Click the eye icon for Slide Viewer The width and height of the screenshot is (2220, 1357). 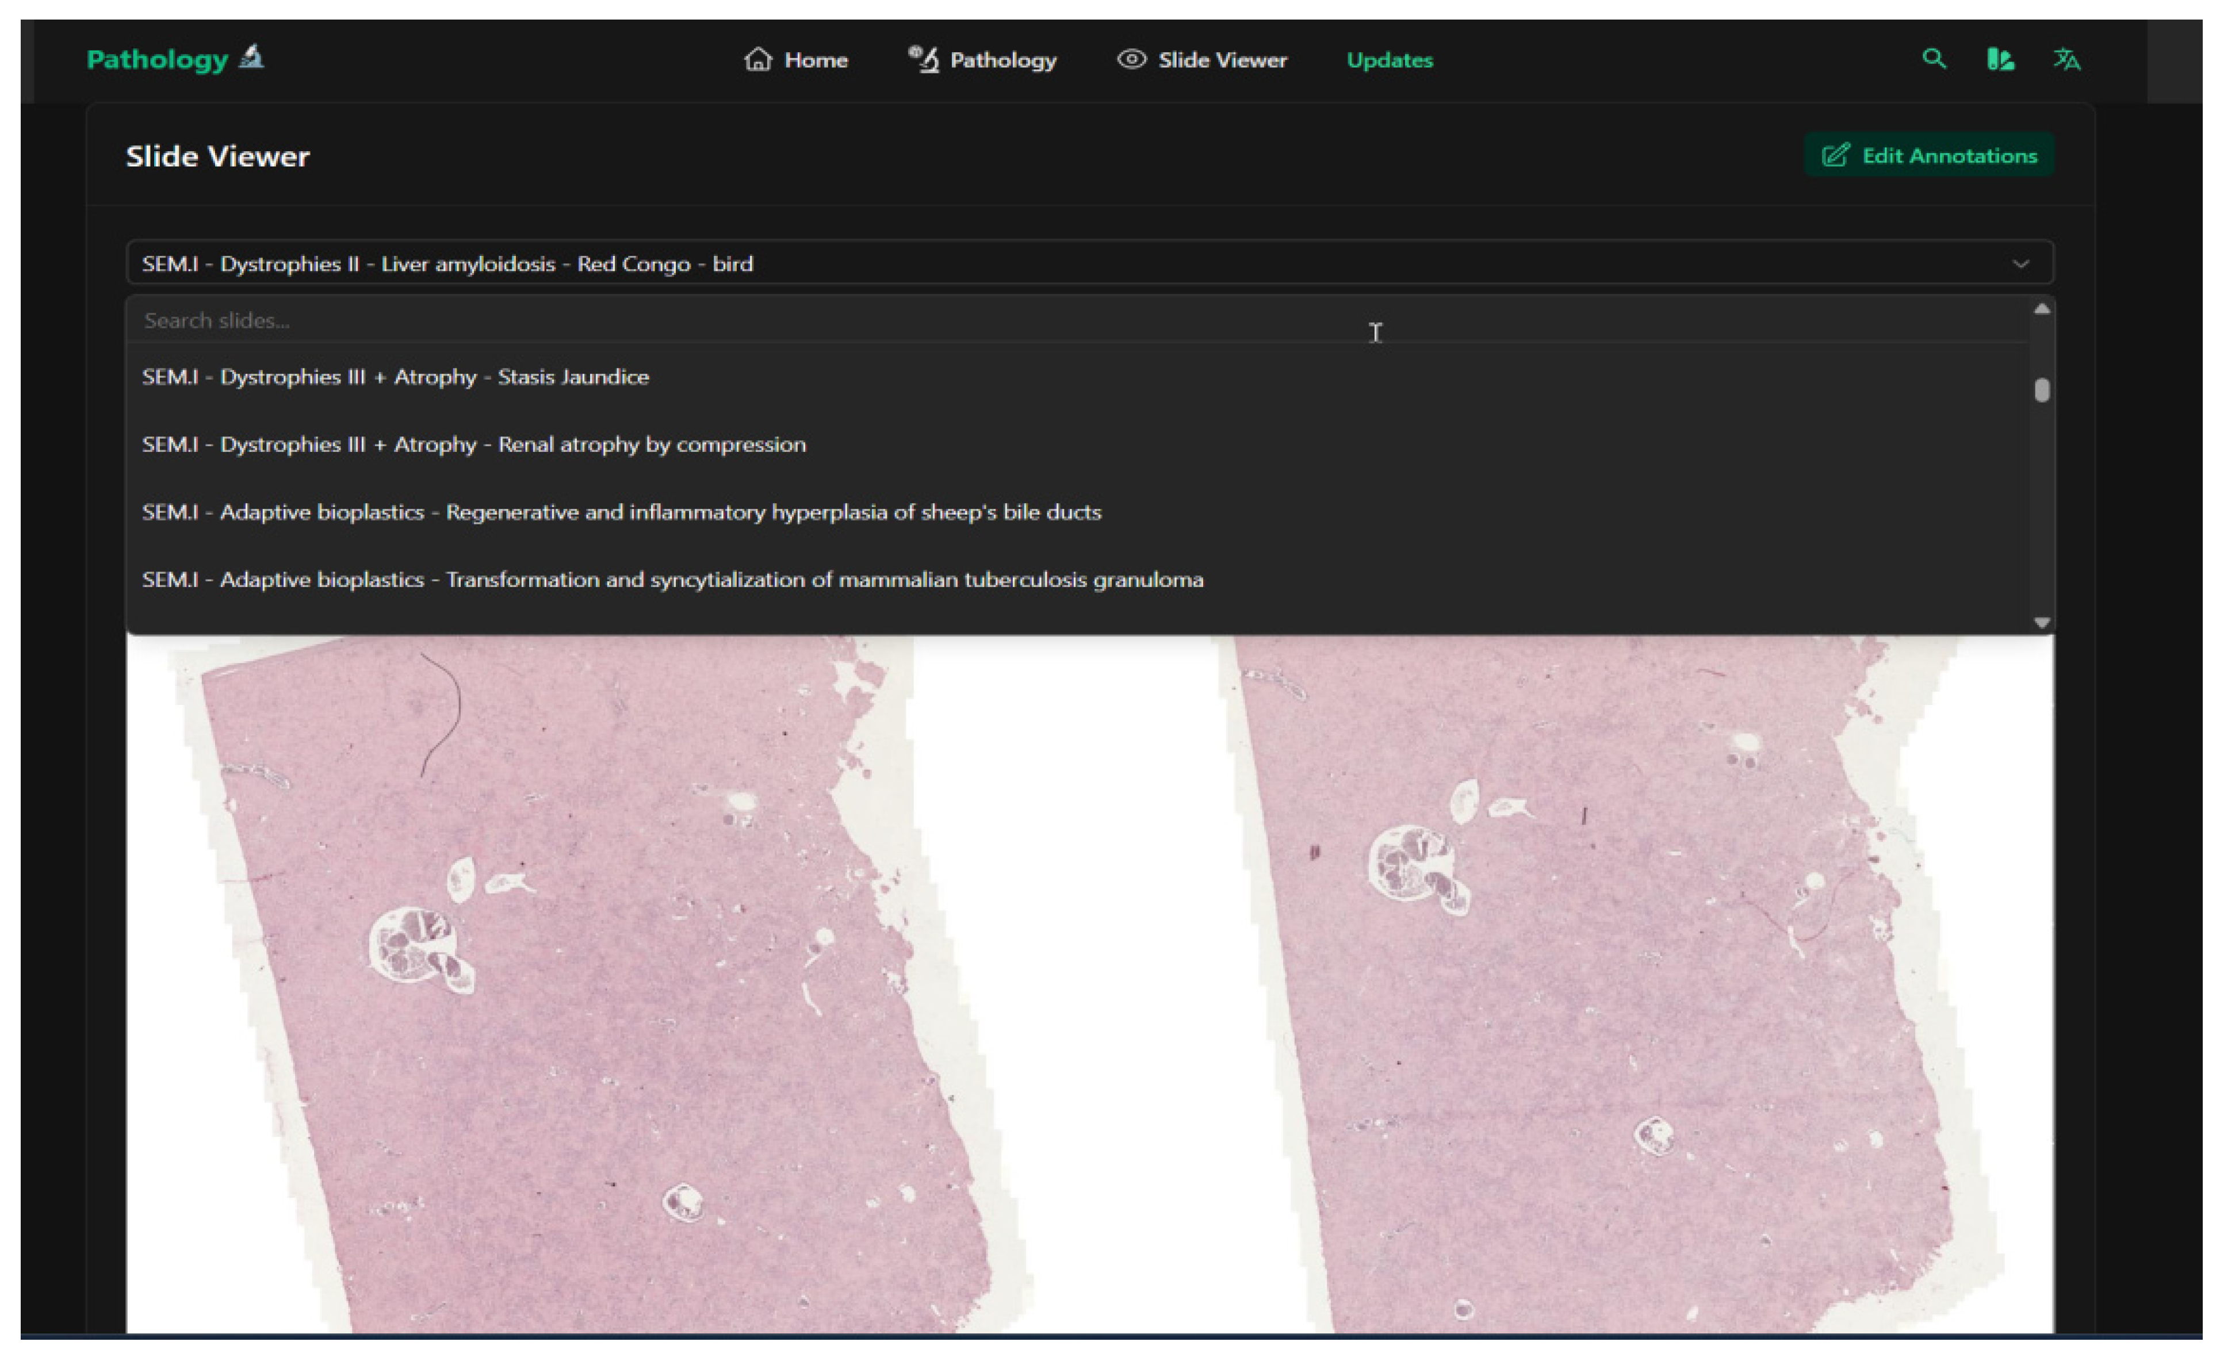coord(1132,59)
